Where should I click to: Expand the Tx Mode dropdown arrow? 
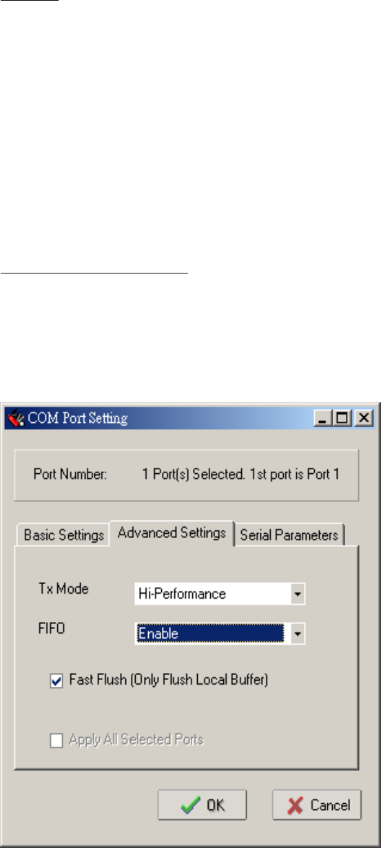297,594
